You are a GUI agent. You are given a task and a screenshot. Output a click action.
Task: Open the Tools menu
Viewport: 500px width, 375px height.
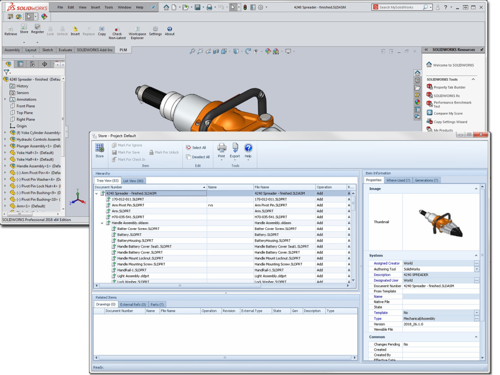coord(109,7)
